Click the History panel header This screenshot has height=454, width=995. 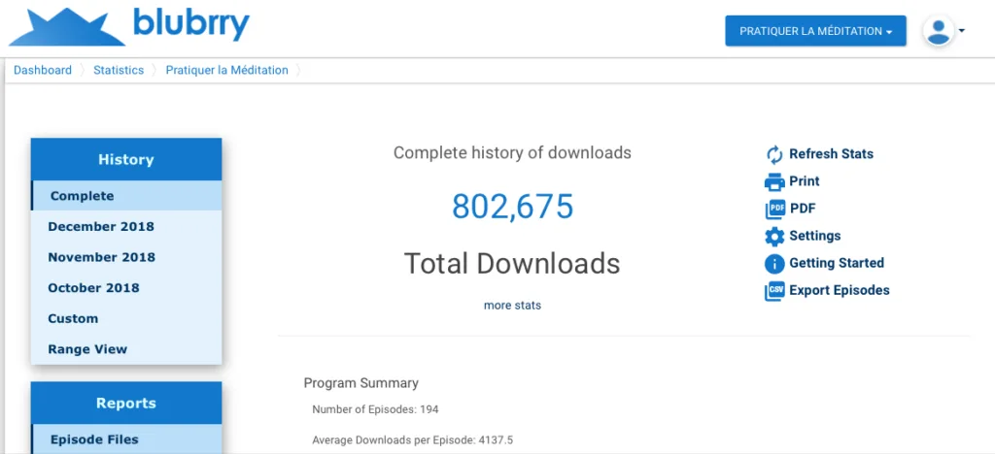(x=126, y=159)
